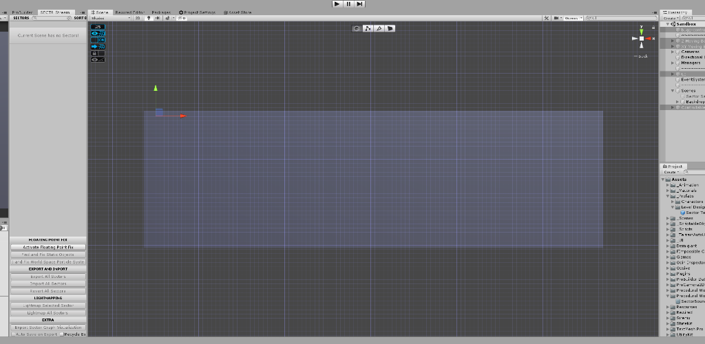Click the red X arrow of the move gizmo

coord(183,116)
